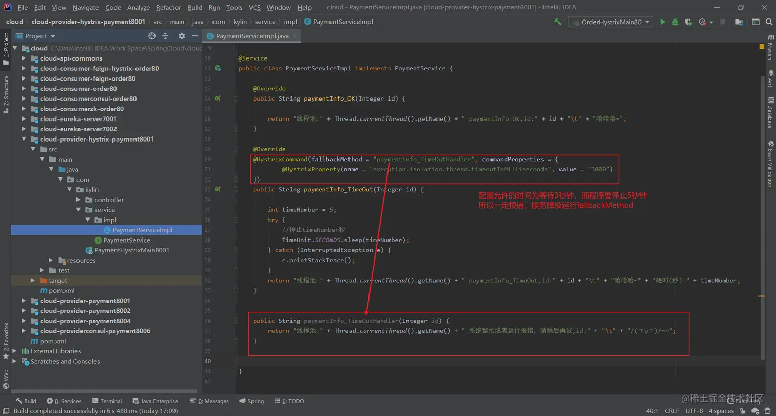Click the override gutter icon at line 14
Screen dimensions: 776x416
[x=218, y=98]
